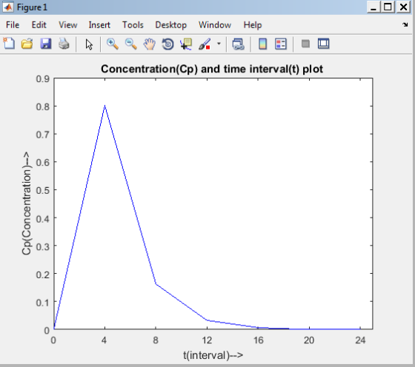This screenshot has width=415, height=367.
Task: Open the File menu
Action: click(13, 25)
